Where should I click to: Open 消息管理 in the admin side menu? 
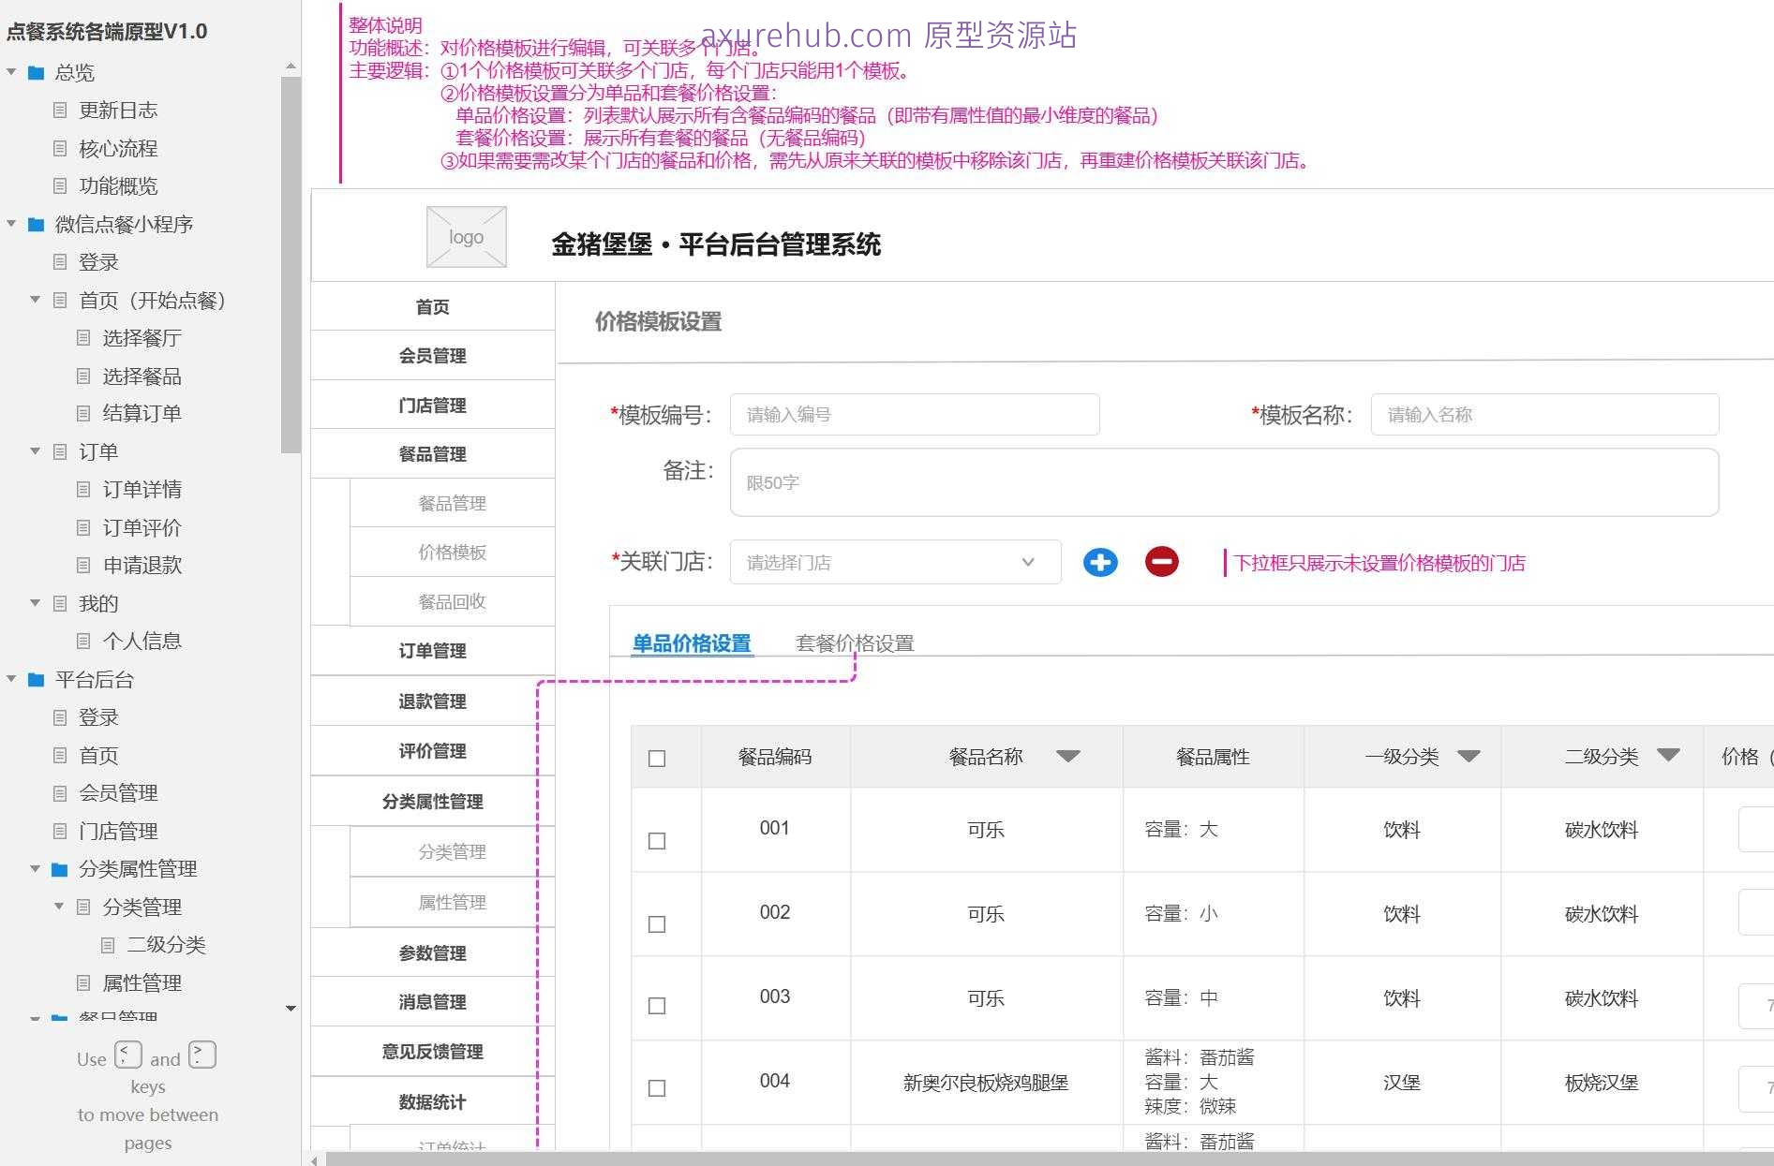click(x=433, y=1001)
